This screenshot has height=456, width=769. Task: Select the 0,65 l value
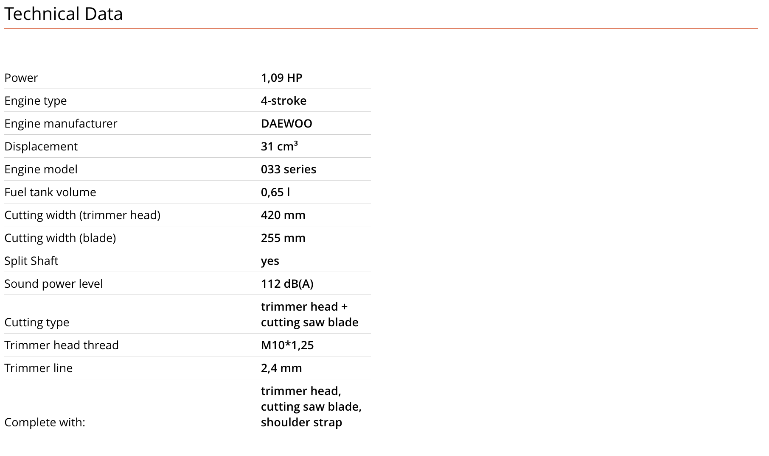click(x=275, y=192)
